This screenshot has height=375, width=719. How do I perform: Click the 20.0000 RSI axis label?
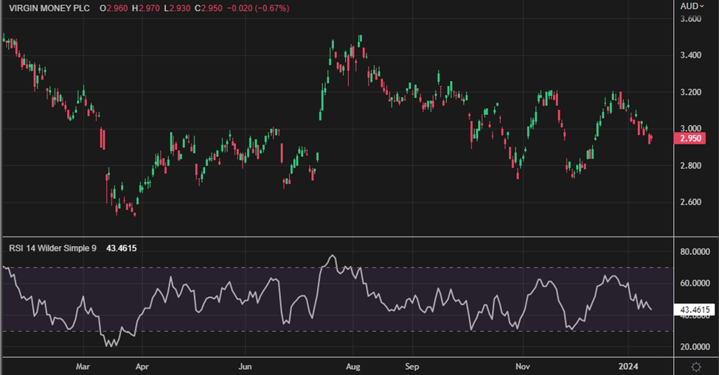point(695,346)
